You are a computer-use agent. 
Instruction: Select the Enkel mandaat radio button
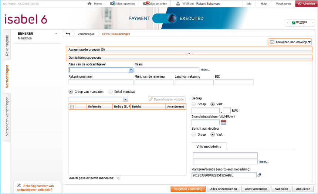(x=111, y=92)
